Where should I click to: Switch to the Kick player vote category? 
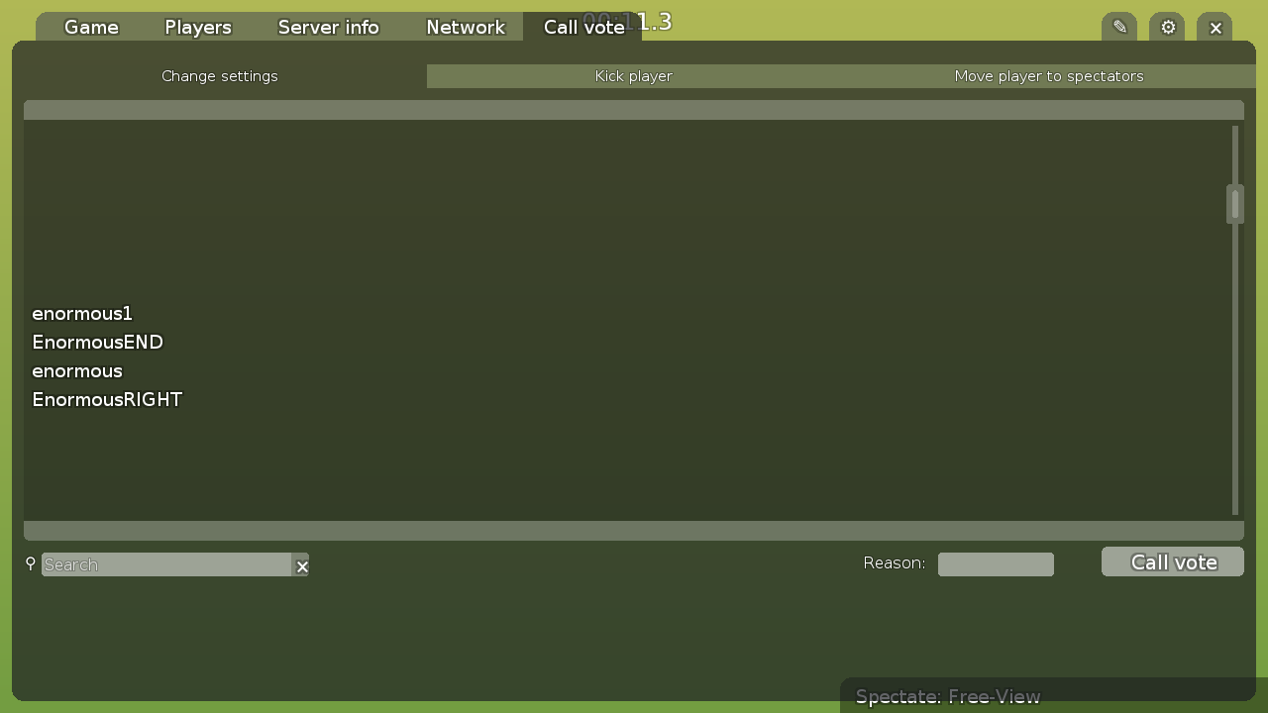pyautogui.click(x=633, y=76)
